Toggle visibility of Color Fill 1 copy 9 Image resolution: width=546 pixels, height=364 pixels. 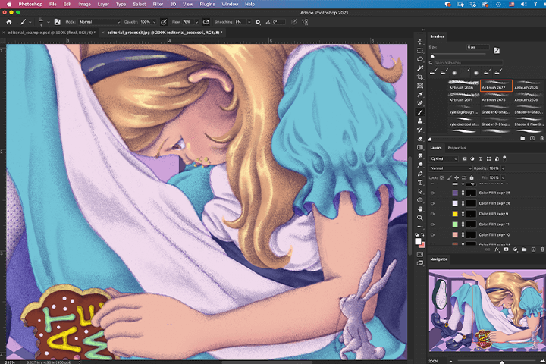tap(432, 214)
